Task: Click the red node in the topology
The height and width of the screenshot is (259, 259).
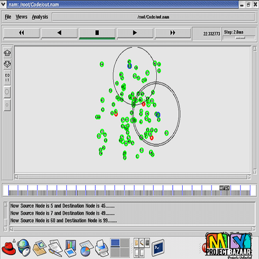Action: (x=143, y=104)
